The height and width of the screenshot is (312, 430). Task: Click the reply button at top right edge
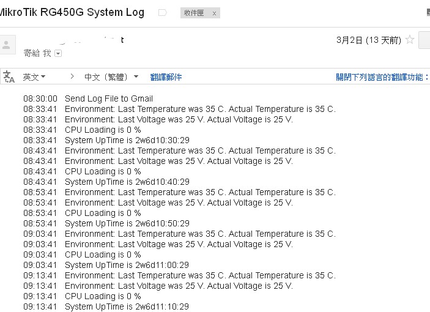coord(424,40)
